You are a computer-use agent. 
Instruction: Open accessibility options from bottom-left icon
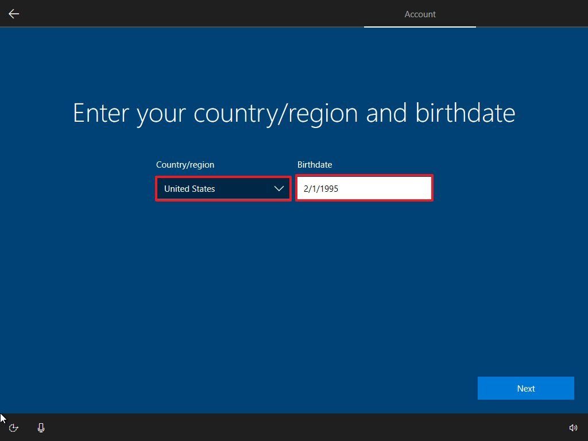pos(13,428)
